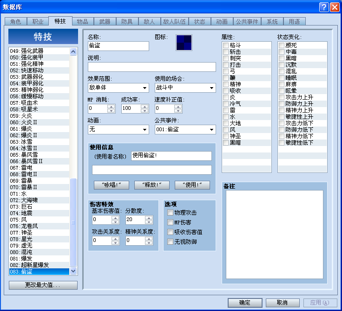Select skill 076:龙卷风 in list
Screen dimensions: 342x311
coord(39,226)
